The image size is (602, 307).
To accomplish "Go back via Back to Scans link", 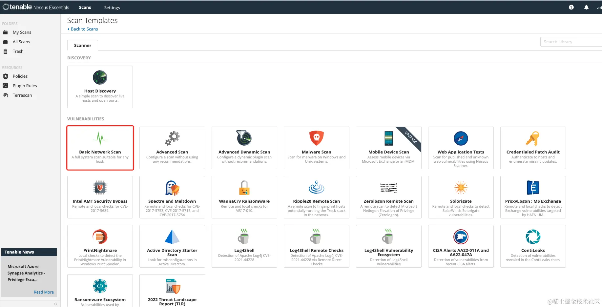I will point(83,29).
